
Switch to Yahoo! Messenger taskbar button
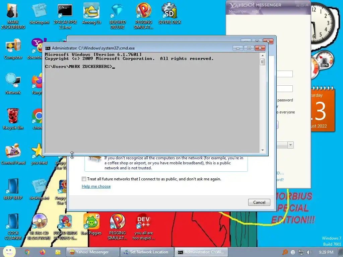click(93, 252)
